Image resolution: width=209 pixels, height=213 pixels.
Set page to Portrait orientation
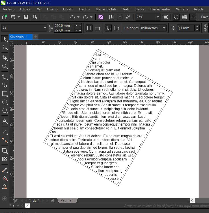(89, 28)
